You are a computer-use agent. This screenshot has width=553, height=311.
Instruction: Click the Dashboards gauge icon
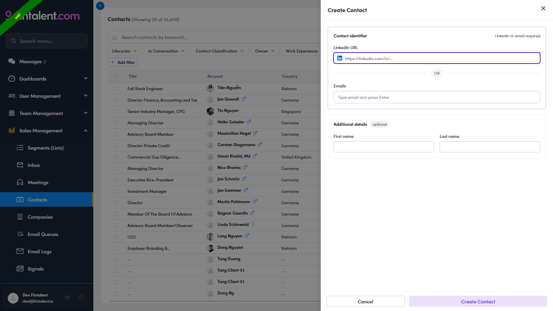[12, 78]
